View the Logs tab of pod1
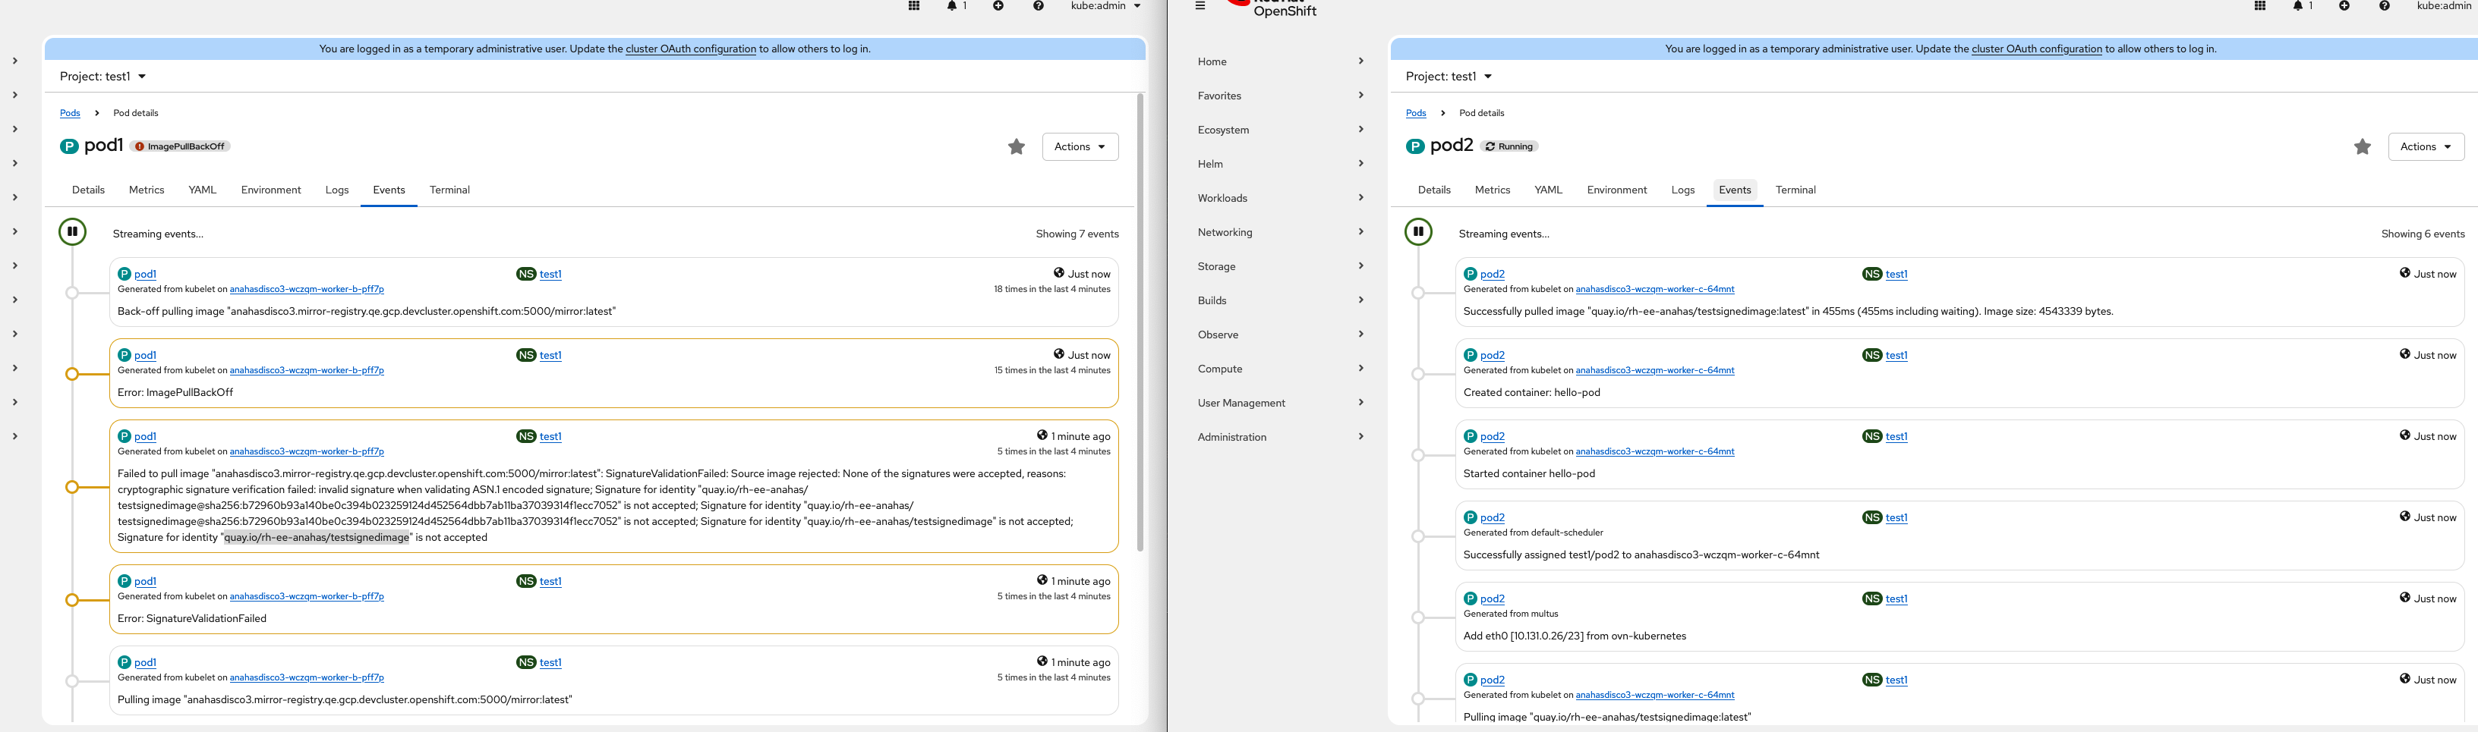This screenshot has height=732, width=2478. tap(336, 190)
